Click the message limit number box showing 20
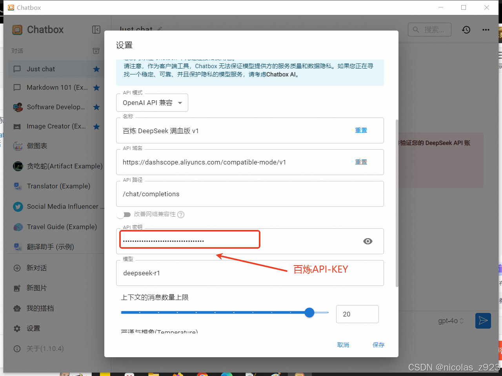502x376 pixels. pyautogui.click(x=357, y=314)
